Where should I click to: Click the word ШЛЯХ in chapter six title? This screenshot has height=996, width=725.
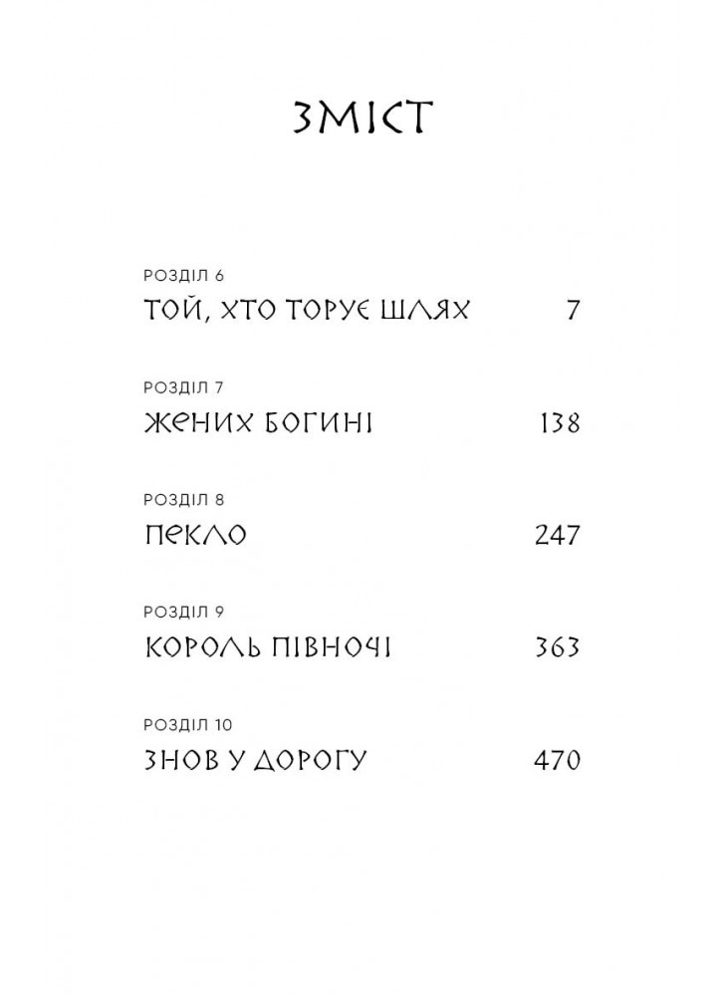[424, 311]
